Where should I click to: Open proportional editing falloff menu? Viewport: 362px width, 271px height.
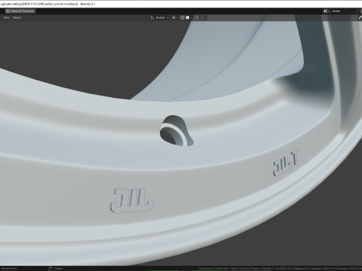[x=203, y=17]
